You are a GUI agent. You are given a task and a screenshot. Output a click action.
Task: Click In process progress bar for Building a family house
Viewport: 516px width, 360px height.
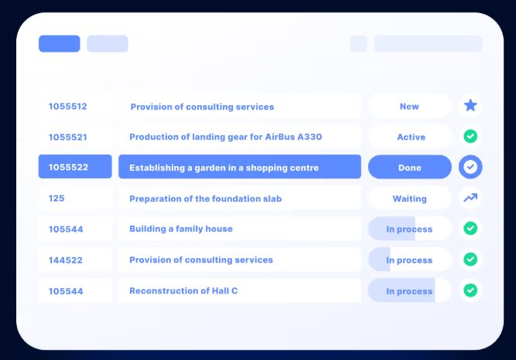point(409,229)
